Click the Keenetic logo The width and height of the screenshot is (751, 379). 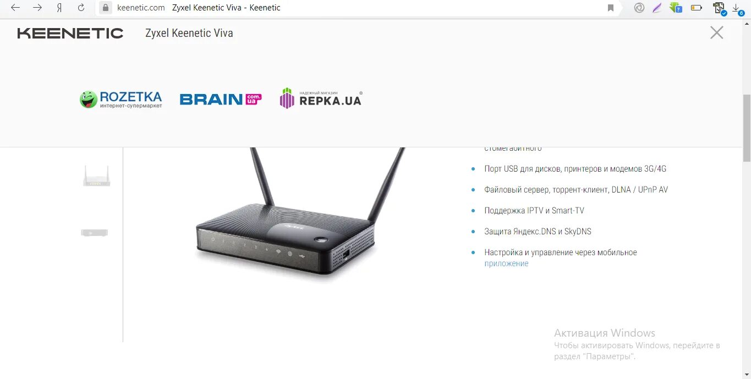(x=70, y=33)
